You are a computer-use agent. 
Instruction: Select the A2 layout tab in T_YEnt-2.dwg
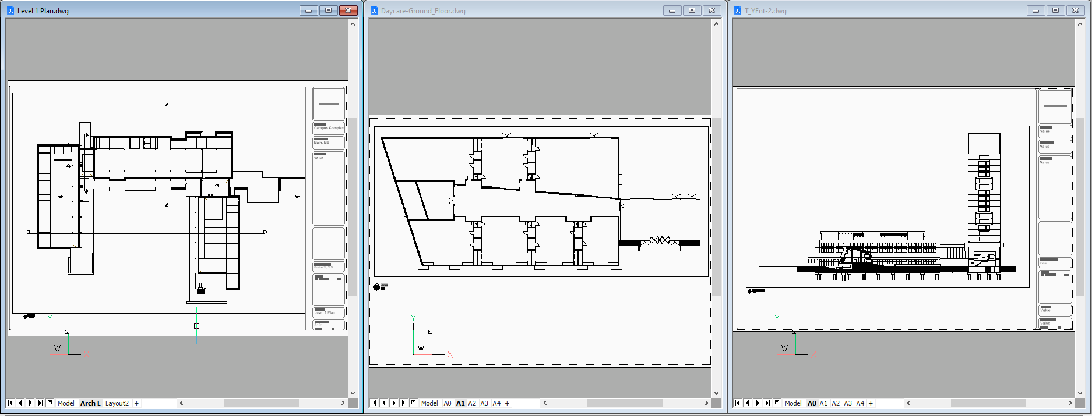click(x=836, y=403)
